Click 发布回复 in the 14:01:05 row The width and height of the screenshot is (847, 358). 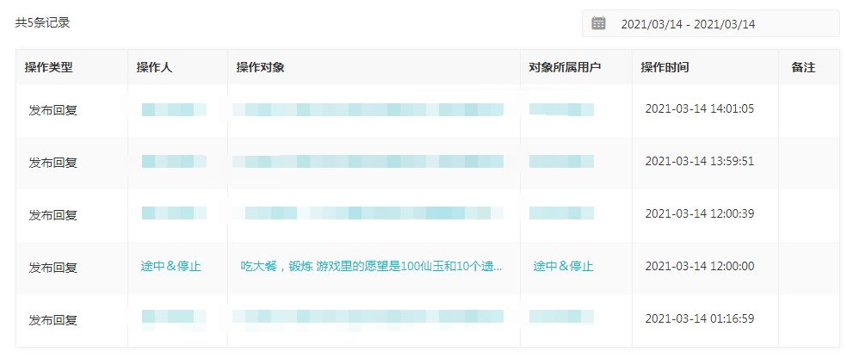[53, 110]
